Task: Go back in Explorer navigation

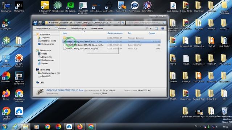Action: coord(35,23)
